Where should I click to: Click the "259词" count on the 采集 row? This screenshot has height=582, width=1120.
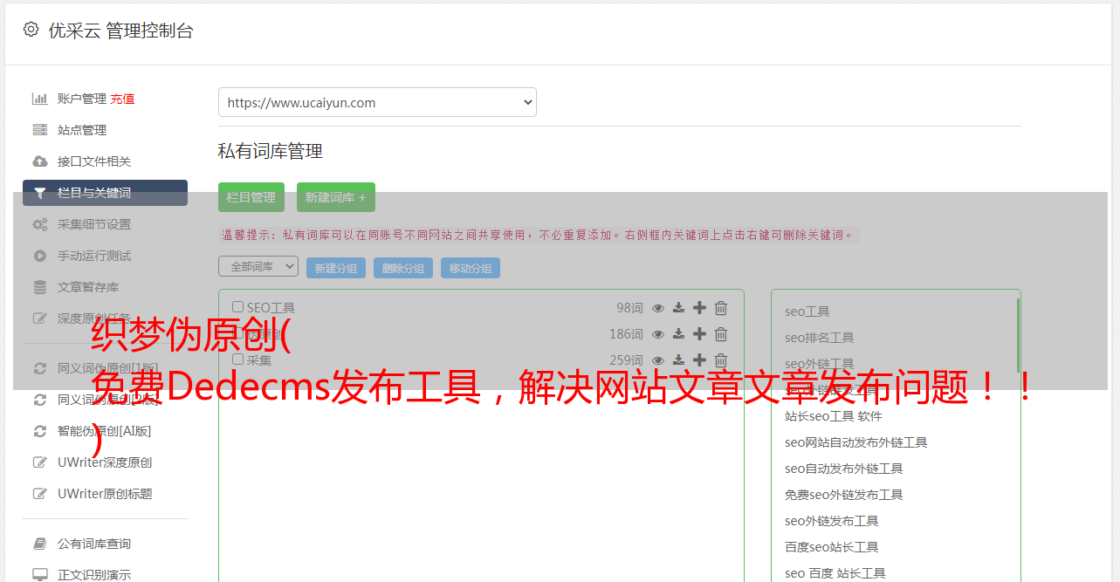[626, 360]
